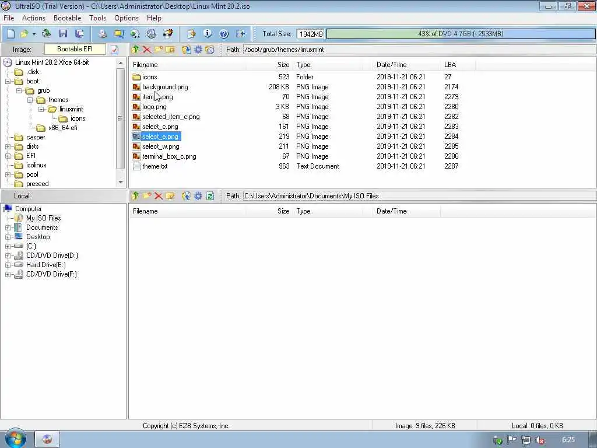Click the Make CD/DVD Image icon

tap(103, 34)
